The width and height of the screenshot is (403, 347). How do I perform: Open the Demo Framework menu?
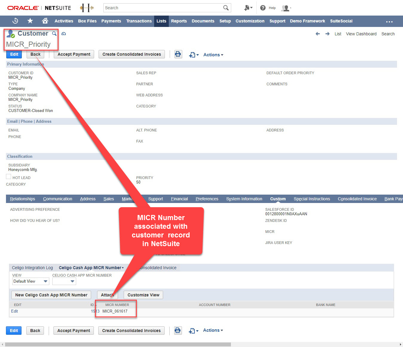307,21
